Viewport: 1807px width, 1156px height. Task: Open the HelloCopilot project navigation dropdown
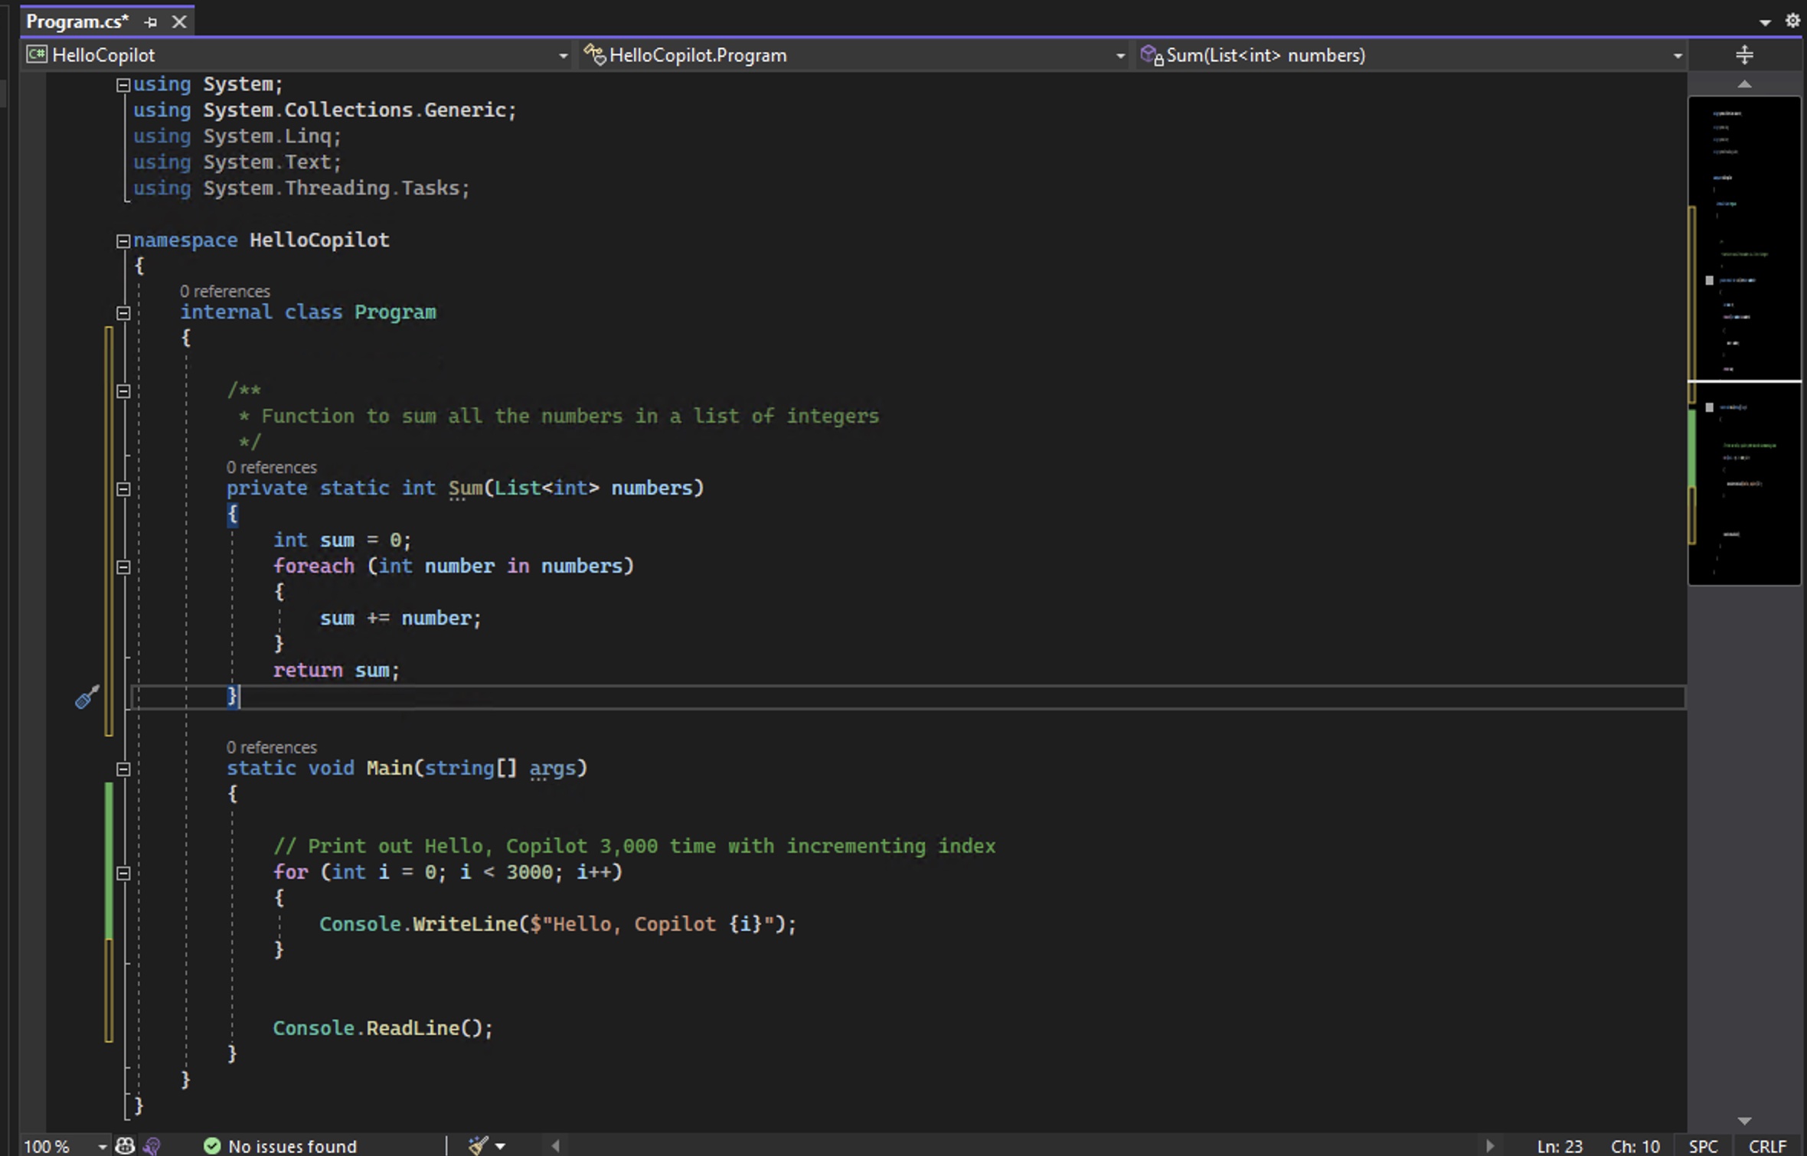click(x=297, y=55)
